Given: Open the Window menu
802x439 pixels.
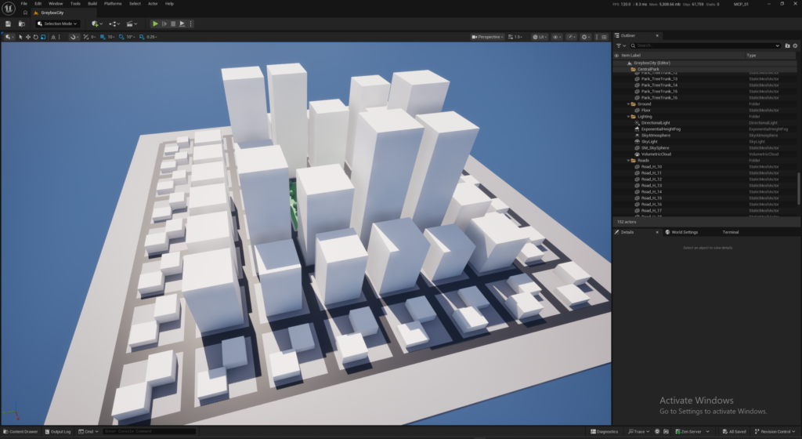Looking at the screenshot, I should point(56,4).
